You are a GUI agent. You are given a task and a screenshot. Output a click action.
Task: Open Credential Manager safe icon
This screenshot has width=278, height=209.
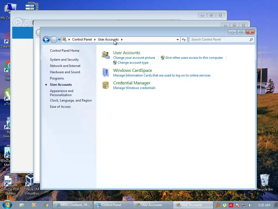pyautogui.click(x=106, y=85)
